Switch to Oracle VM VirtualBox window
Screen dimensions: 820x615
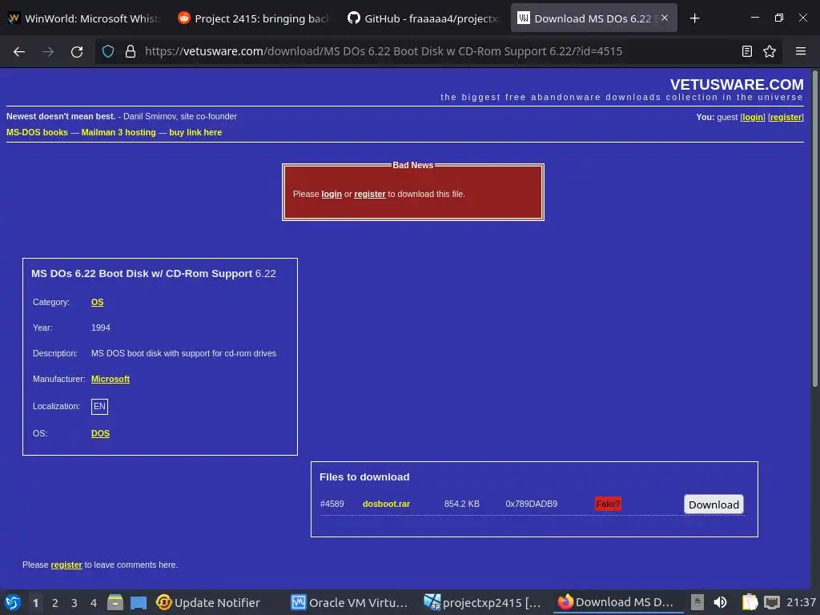351,602
